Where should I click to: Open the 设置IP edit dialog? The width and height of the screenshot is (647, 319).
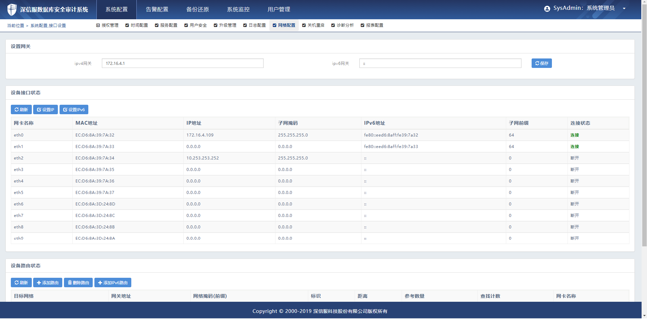(46, 109)
